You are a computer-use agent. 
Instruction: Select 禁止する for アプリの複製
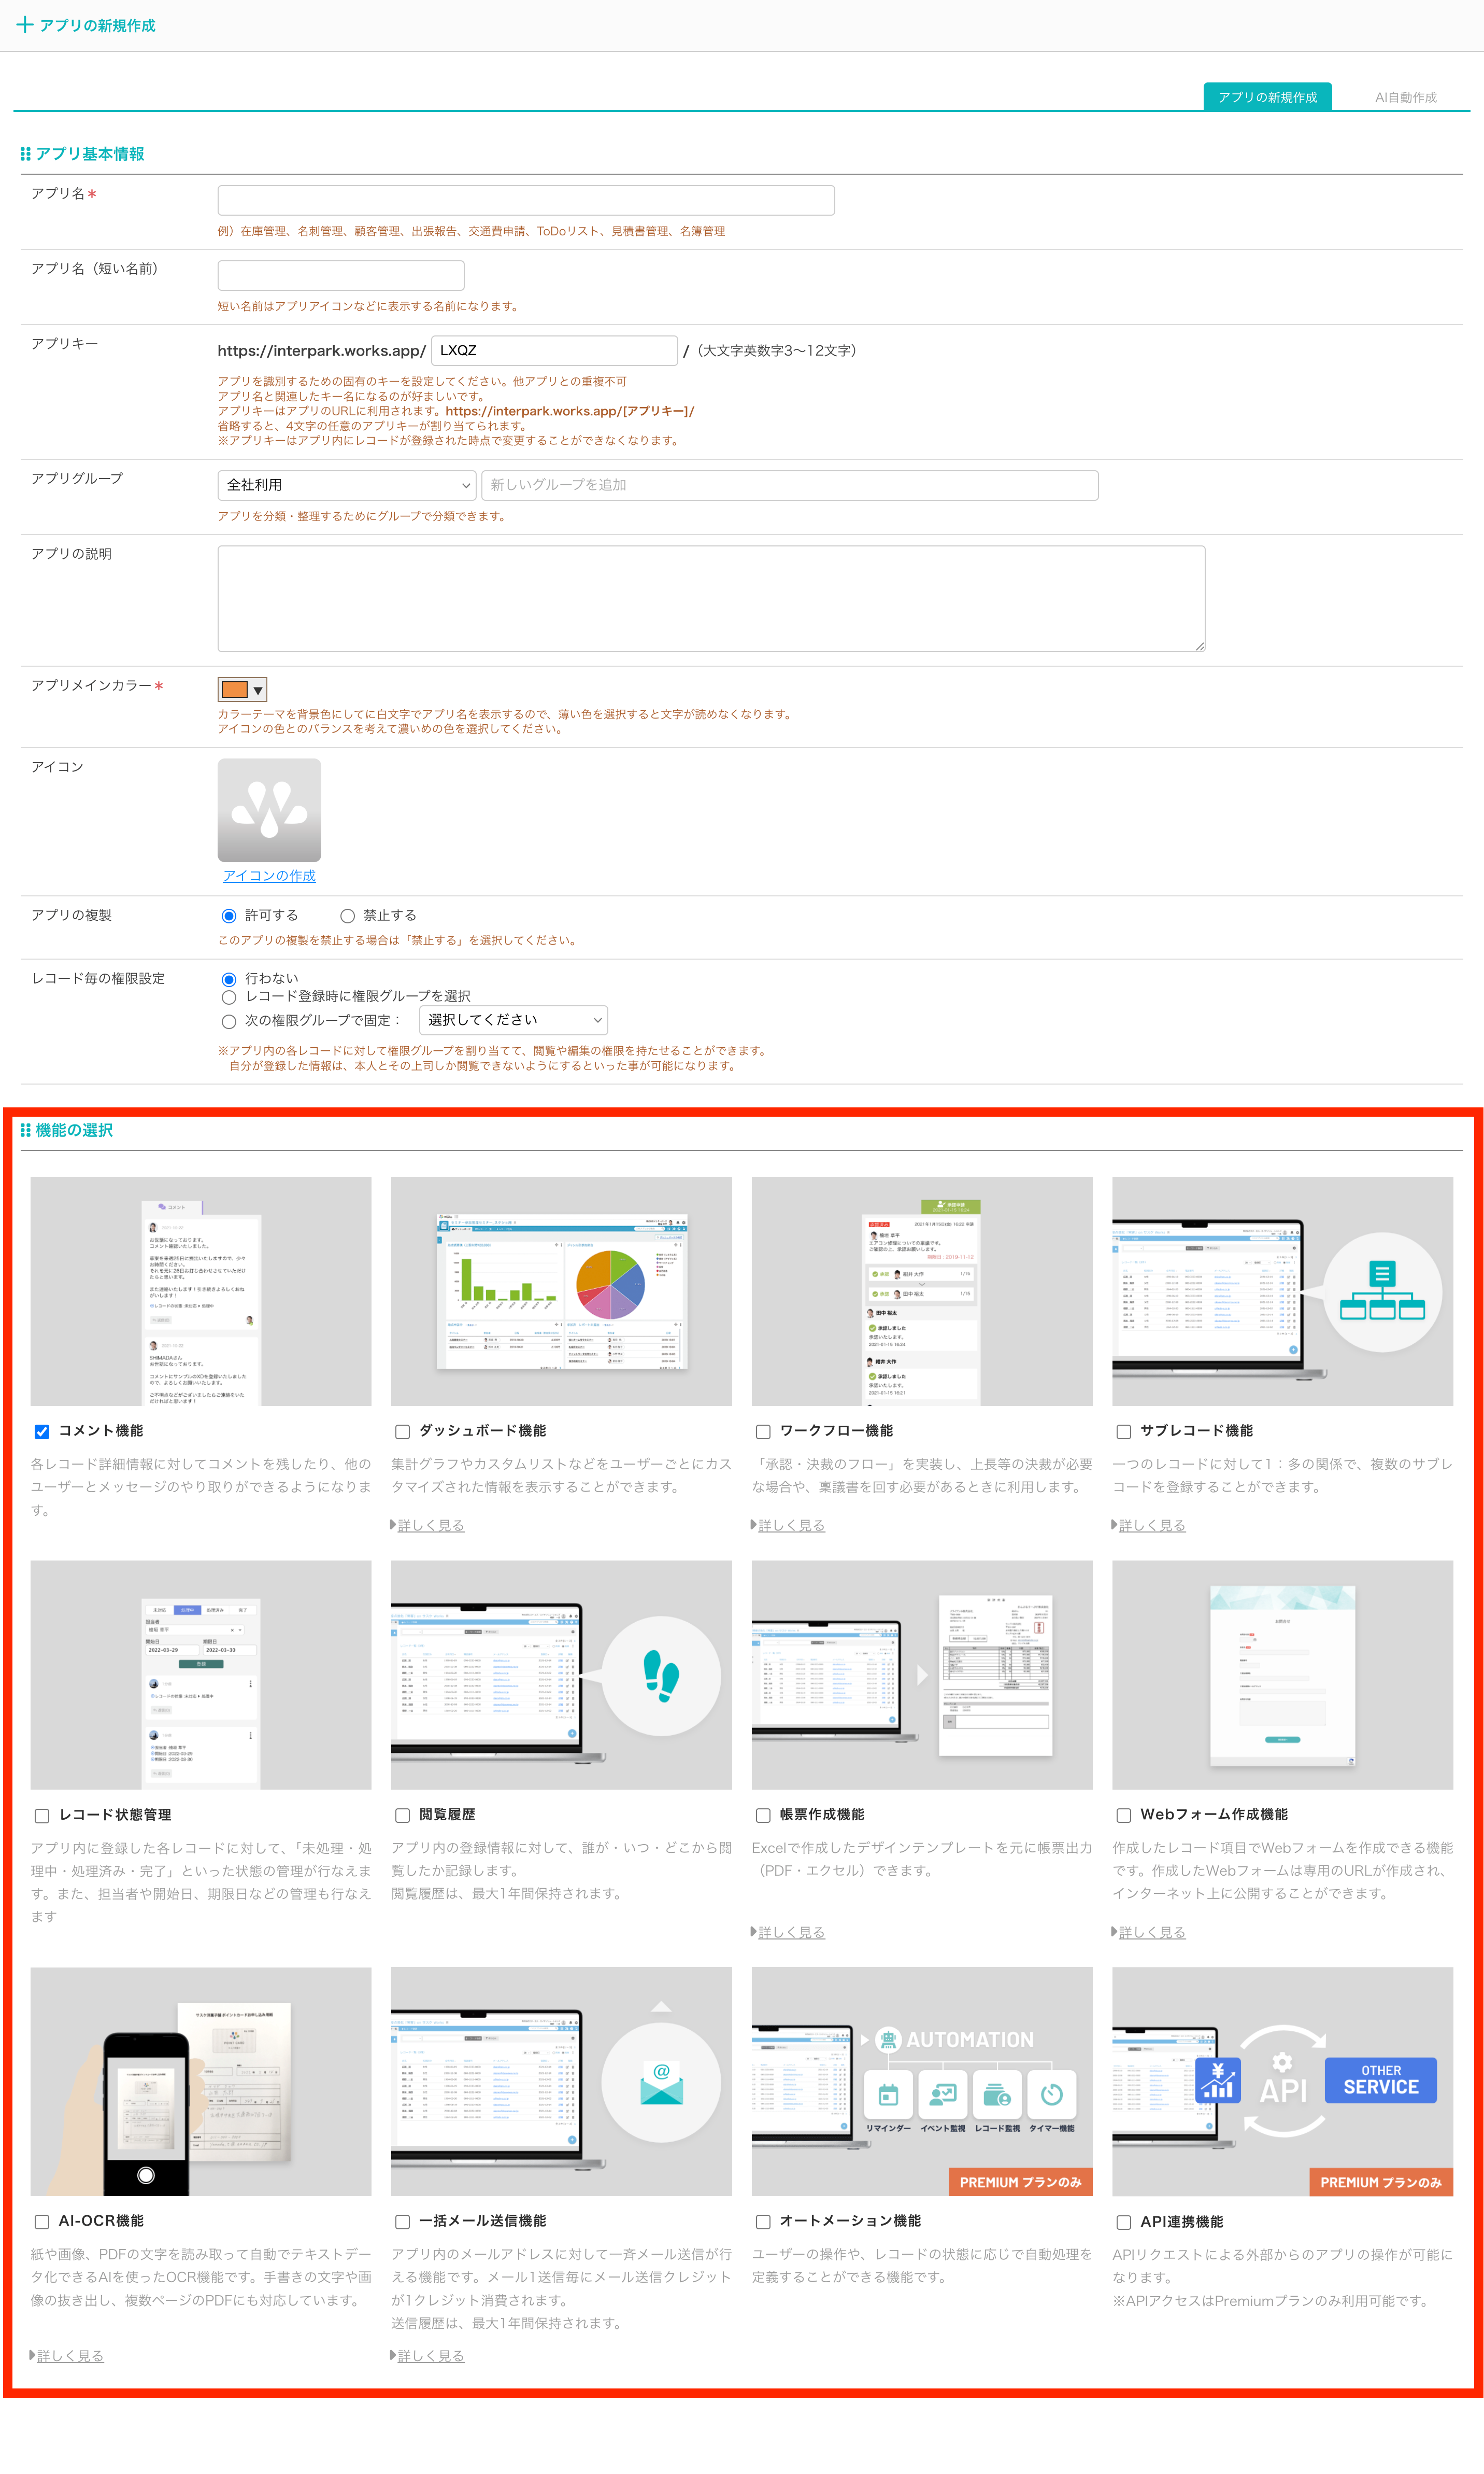tap(347, 916)
